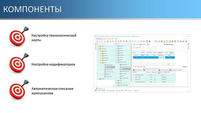
Task: Click the calendar icon in the toolbar
Action: tap(147, 41)
